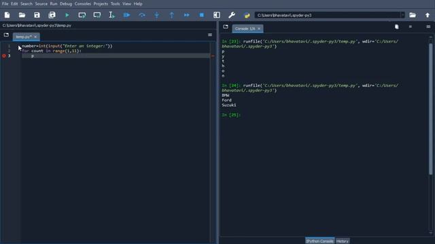The height and width of the screenshot is (244, 435).
Task: Browse editor tabs icon
Action: (x=6, y=35)
